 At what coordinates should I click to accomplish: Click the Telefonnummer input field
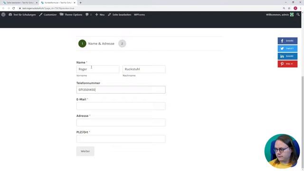(x=121, y=90)
